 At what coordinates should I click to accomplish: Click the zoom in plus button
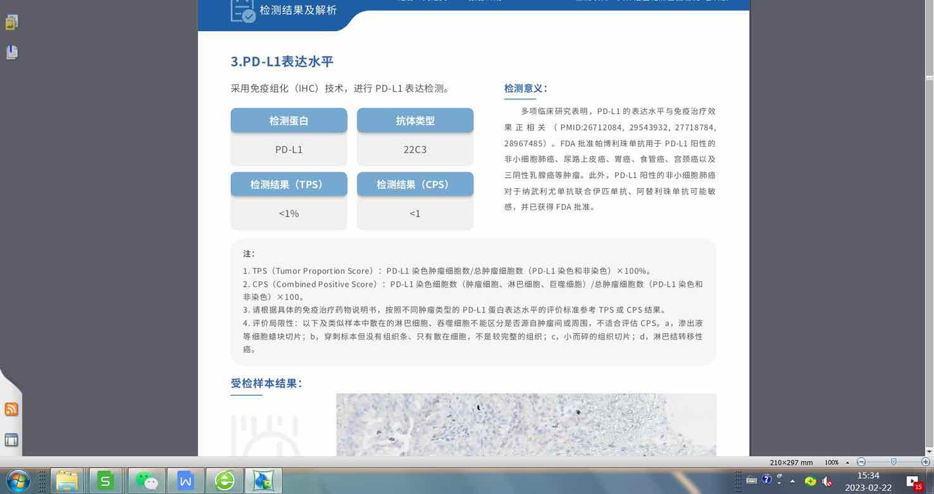click(926, 462)
